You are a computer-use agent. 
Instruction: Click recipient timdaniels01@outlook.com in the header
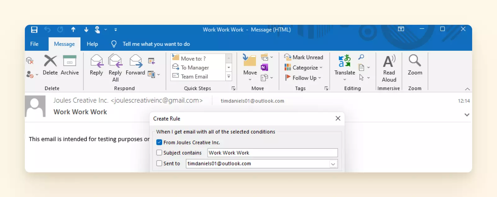tap(252, 101)
